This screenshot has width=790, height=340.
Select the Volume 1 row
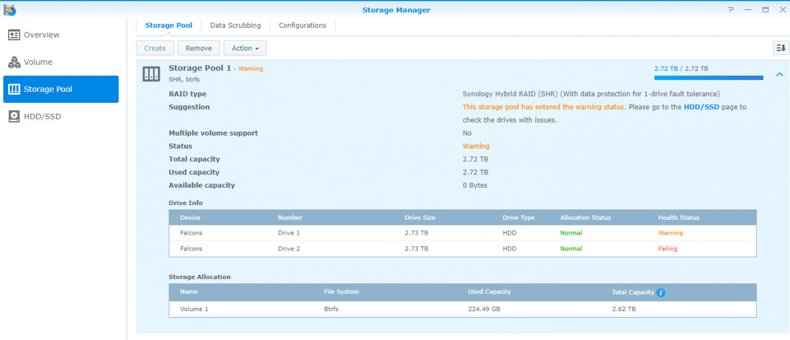point(462,309)
